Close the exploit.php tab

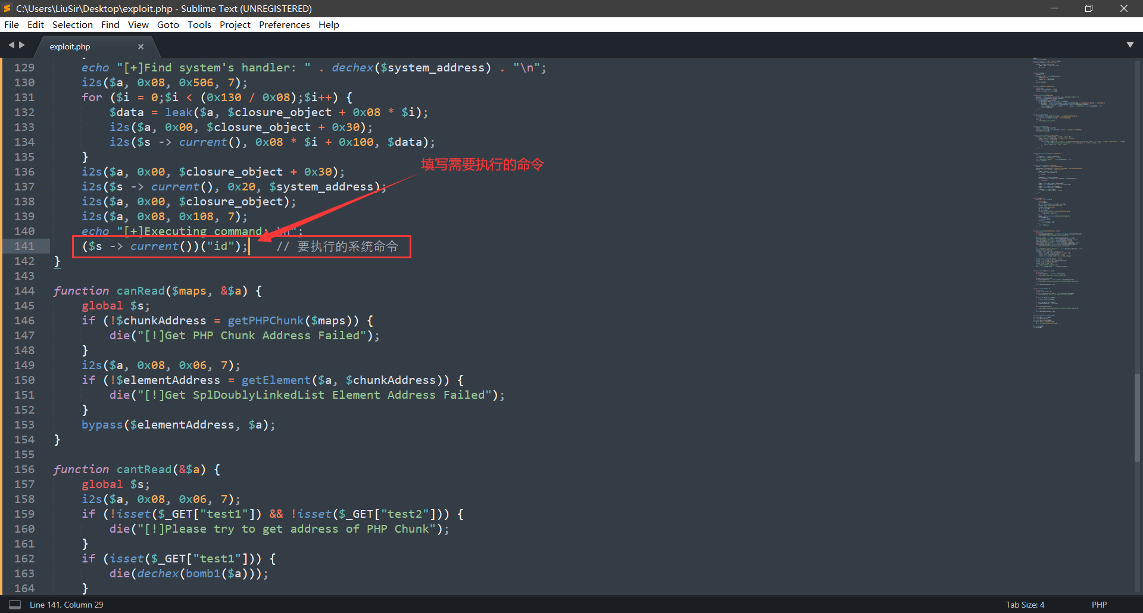click(141, 46)
